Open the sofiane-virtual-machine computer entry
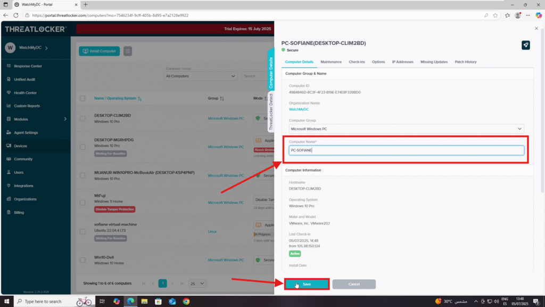Viewport: 545px width, 307px height. [x=115, y=224]
